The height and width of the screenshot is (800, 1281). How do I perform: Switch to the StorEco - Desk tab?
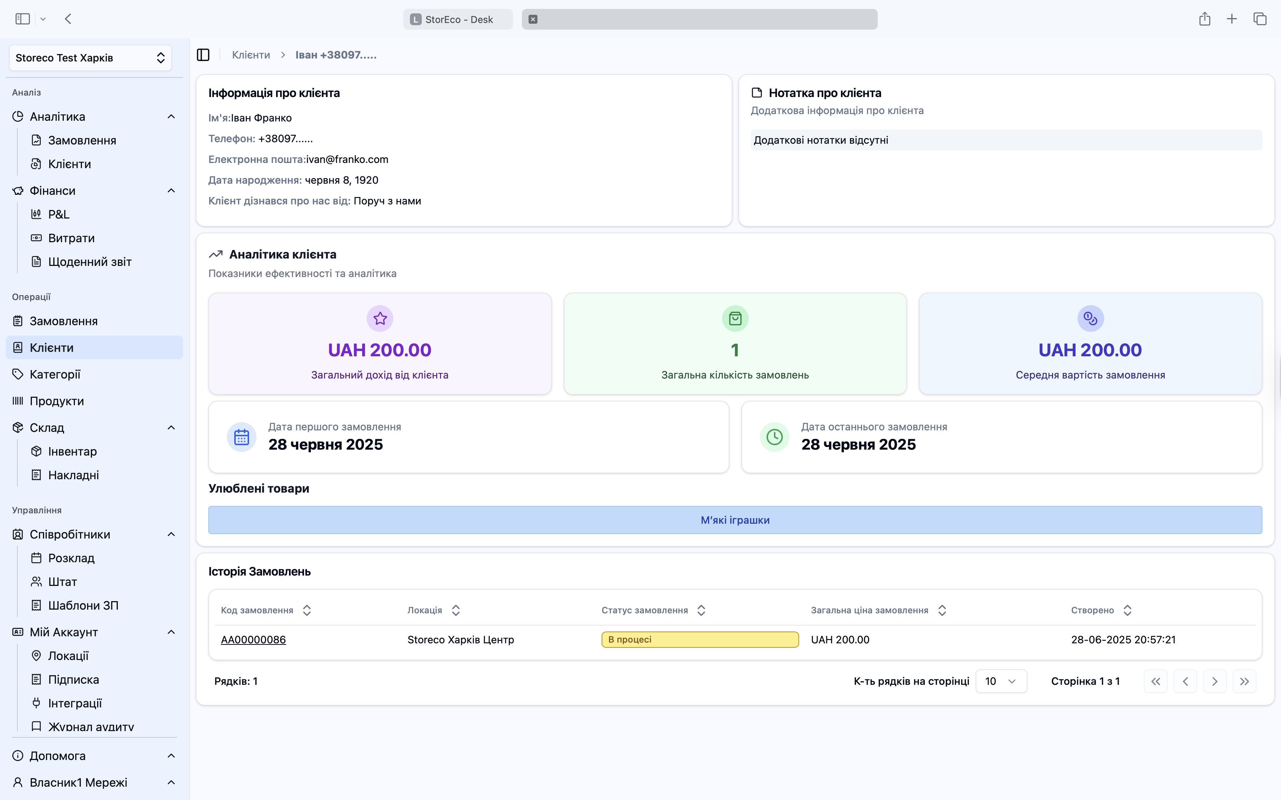(458, 20)
